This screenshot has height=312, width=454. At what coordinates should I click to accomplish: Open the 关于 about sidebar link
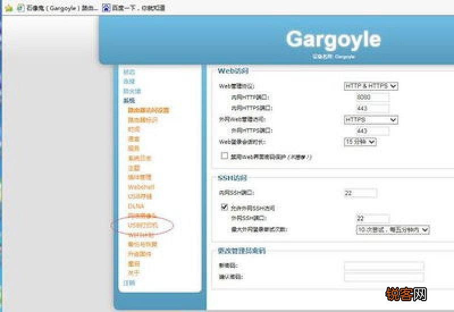pos(134,273)
